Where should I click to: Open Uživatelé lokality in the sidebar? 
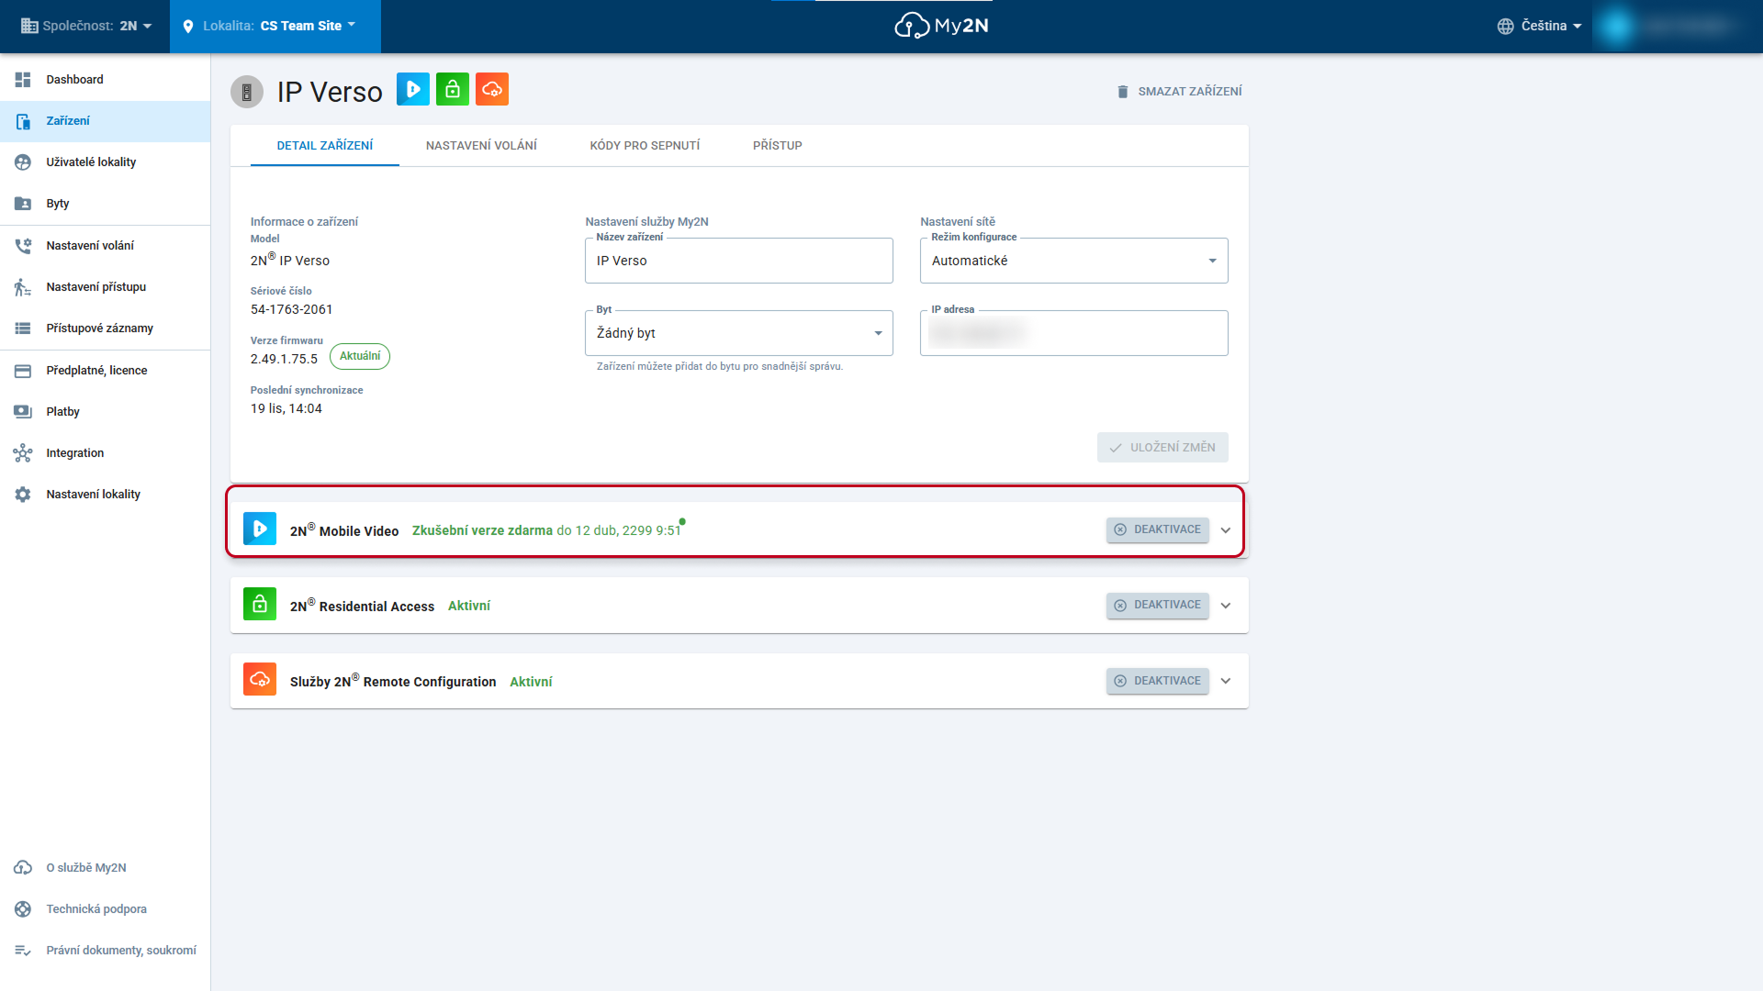click(x=105, y=162)
